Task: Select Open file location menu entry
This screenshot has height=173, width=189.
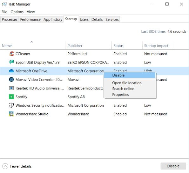Action: (x=127, y=83)
